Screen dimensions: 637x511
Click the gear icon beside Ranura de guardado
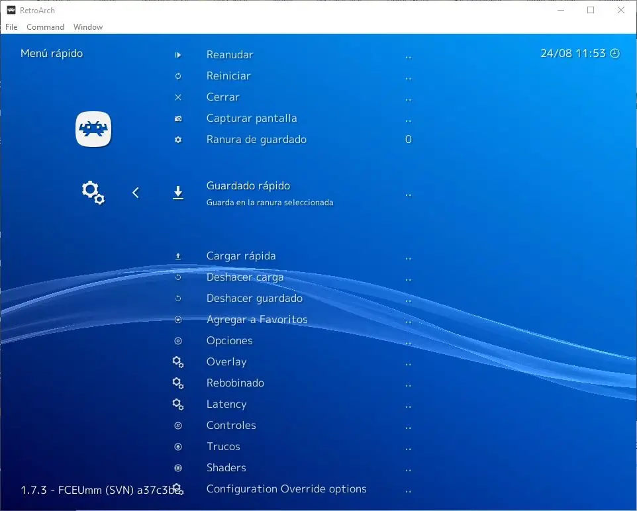click(x=178, y=139)
